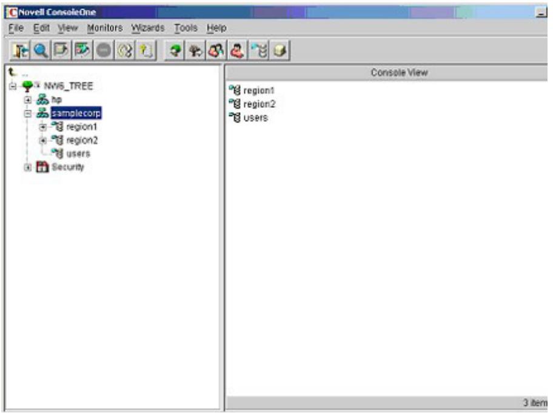Open the Edit menu
The image size is (553, 413).
click(42, 28)
